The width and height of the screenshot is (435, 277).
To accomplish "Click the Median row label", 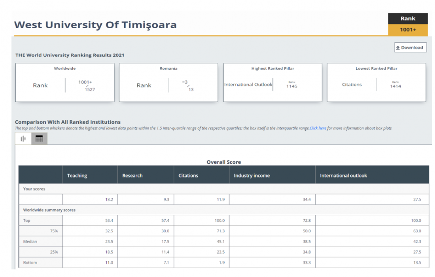I will (x=30, y=241).
